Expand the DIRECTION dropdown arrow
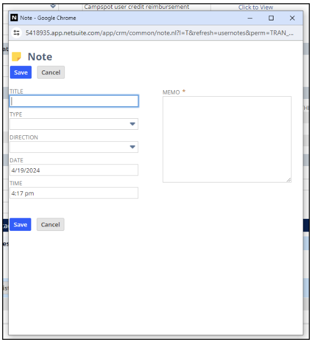 (132, 147)
